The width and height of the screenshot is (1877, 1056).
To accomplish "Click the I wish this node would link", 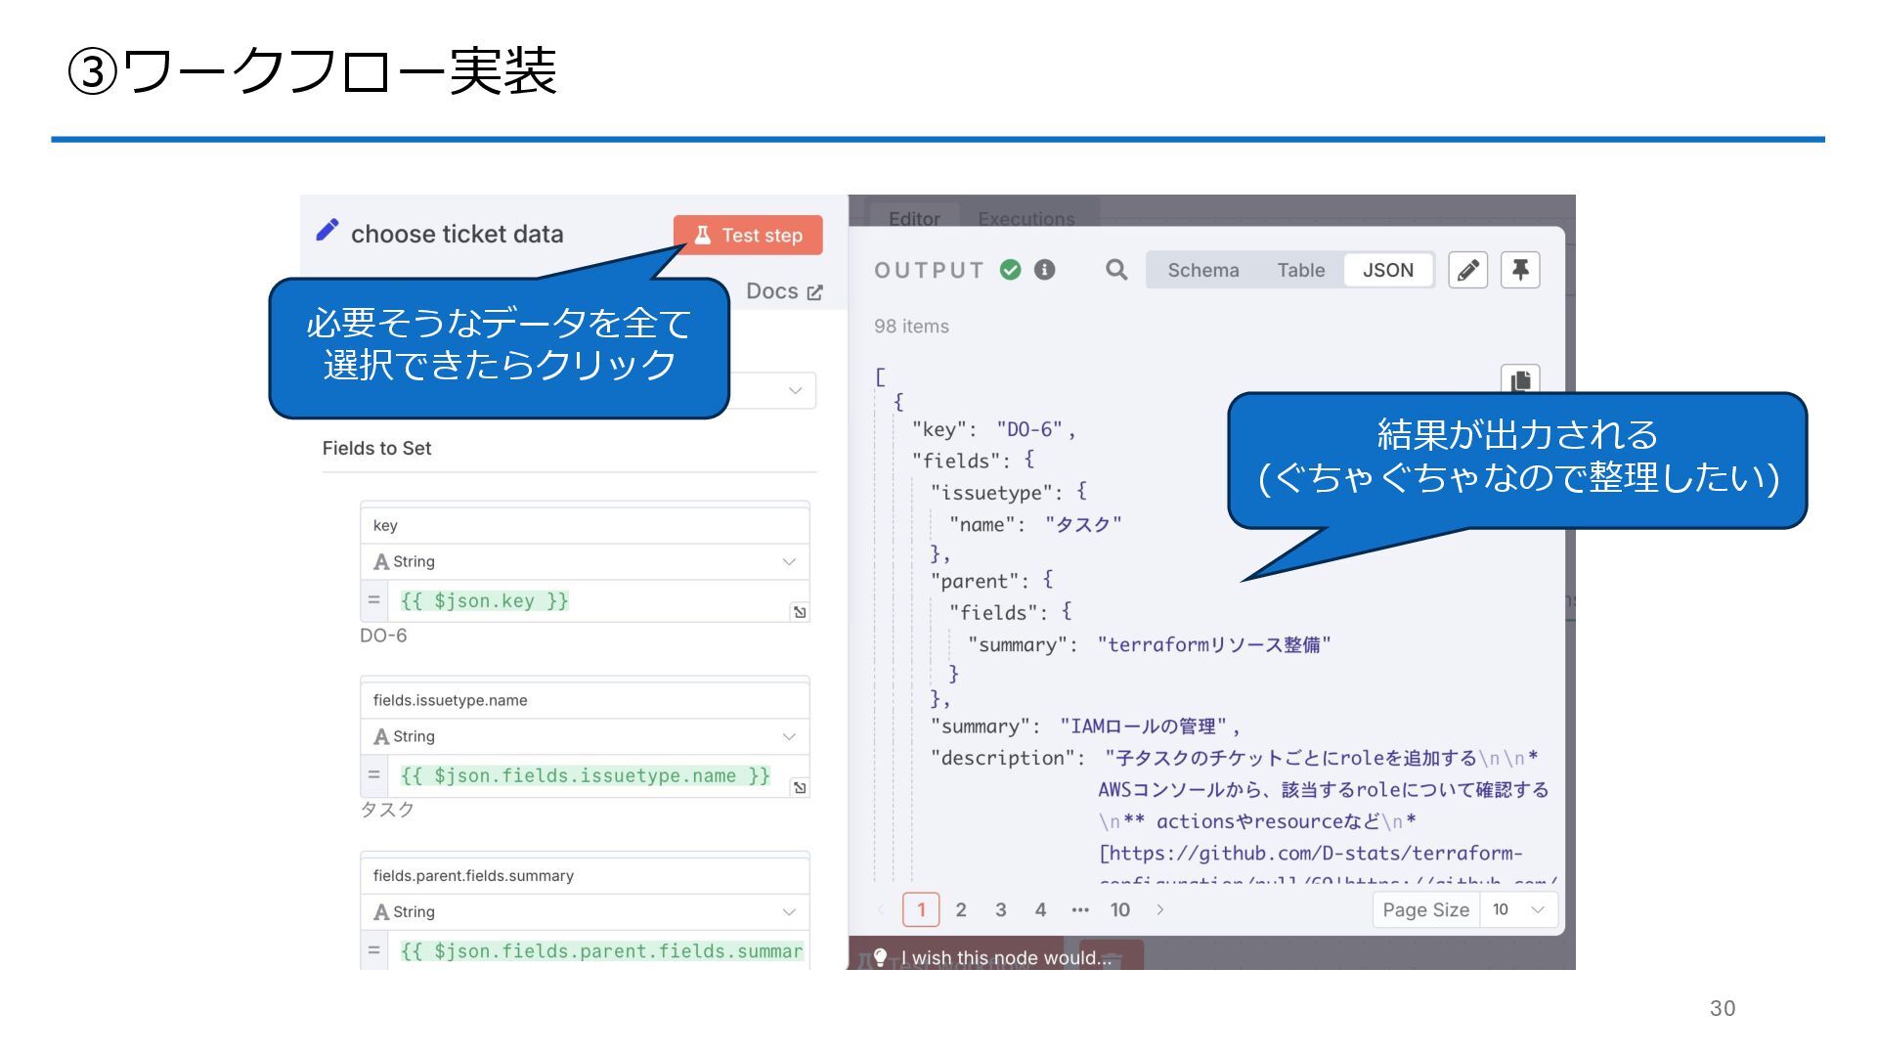I will 1007,958.
